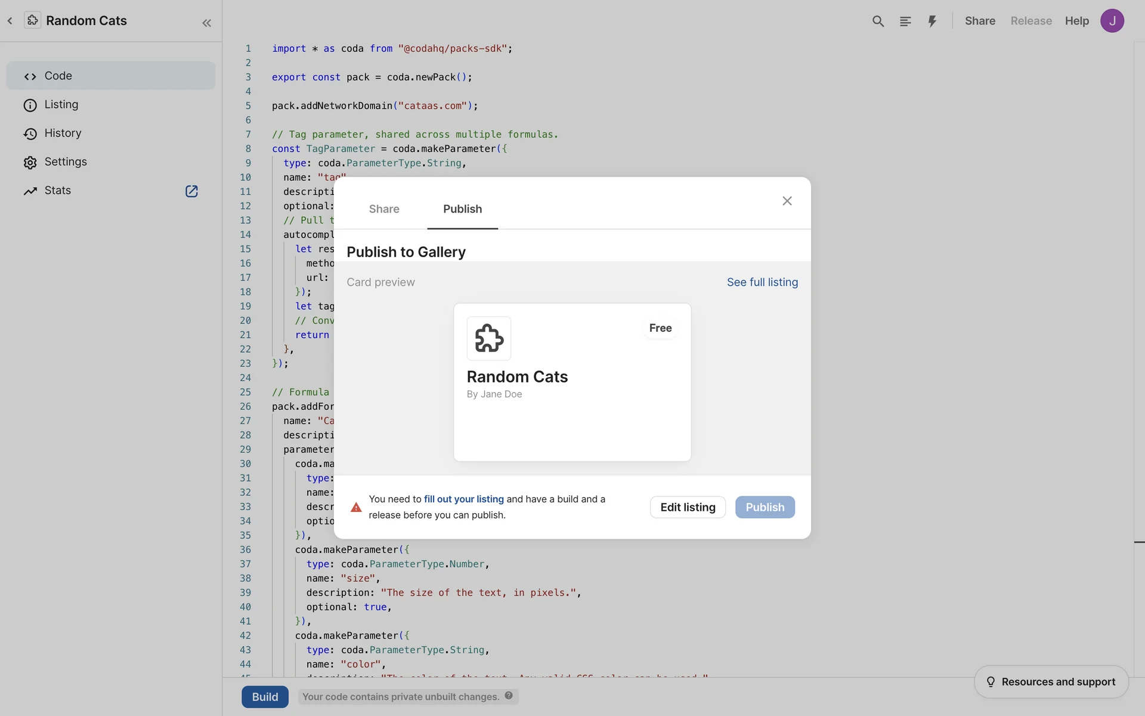Open Stats external link icon

tap(191, 191)
